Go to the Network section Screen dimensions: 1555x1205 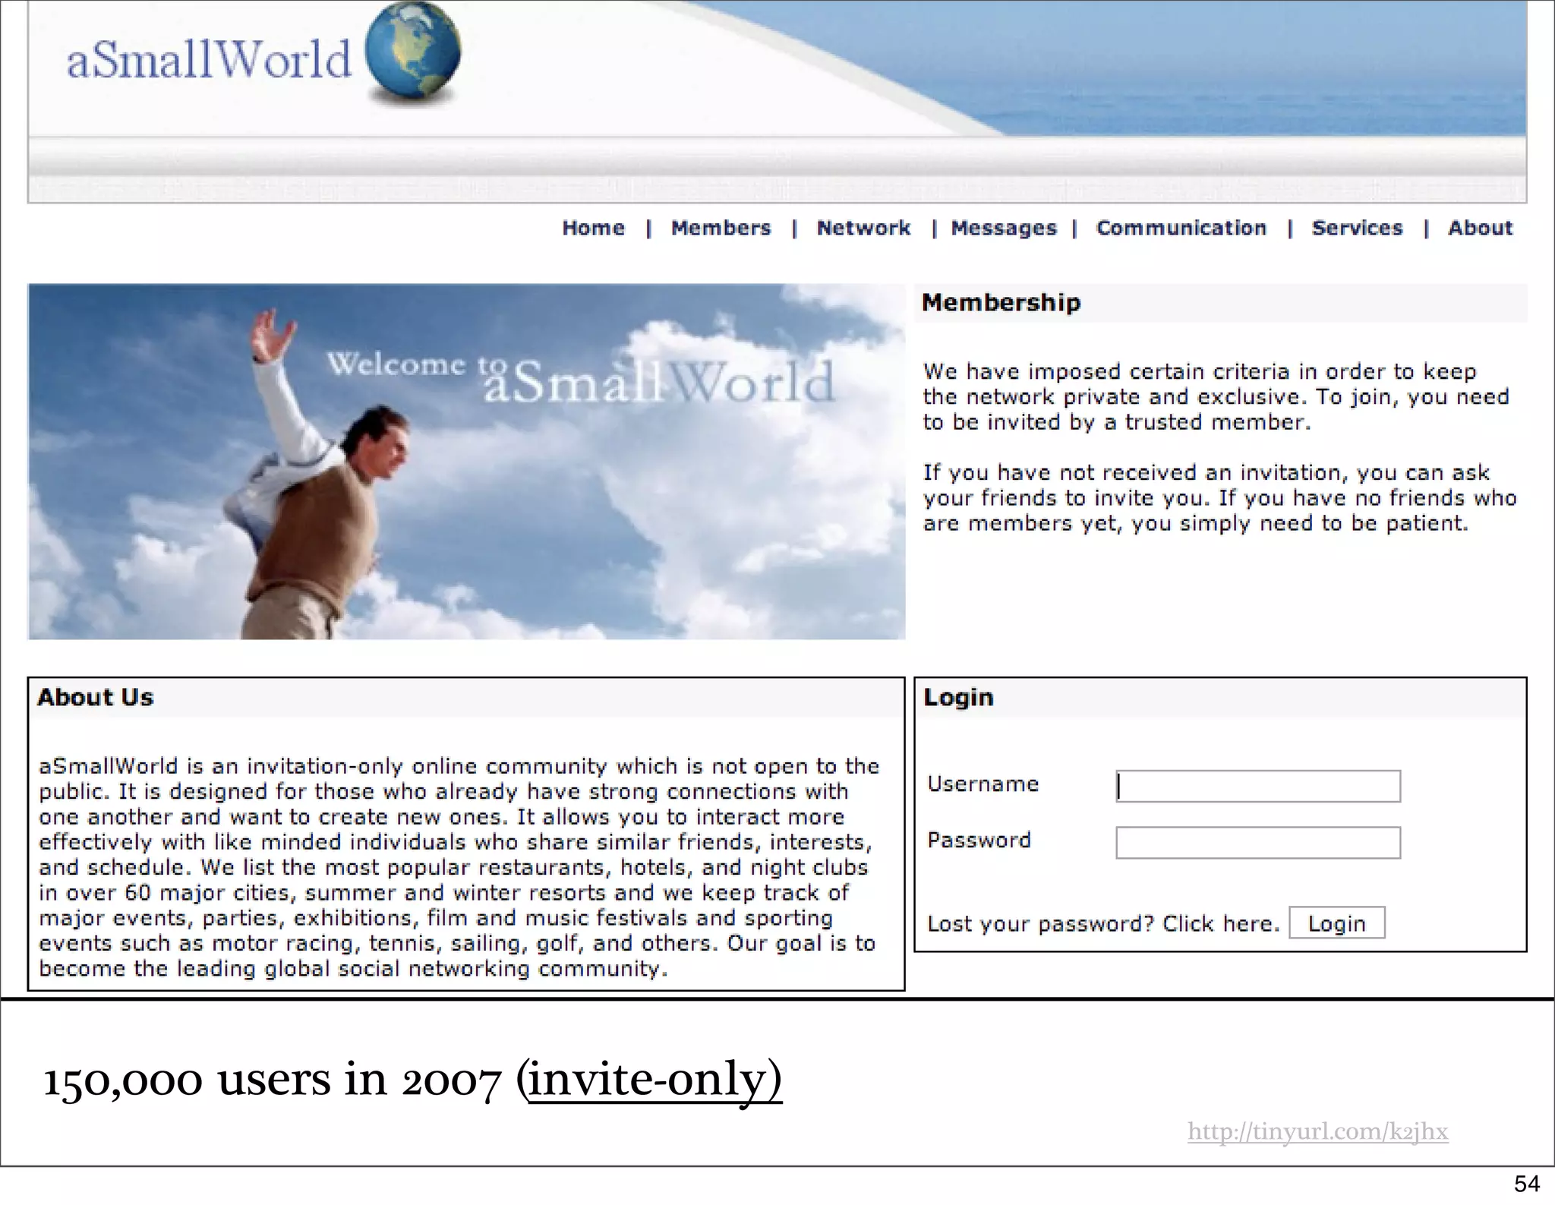(x=863, y=228)
